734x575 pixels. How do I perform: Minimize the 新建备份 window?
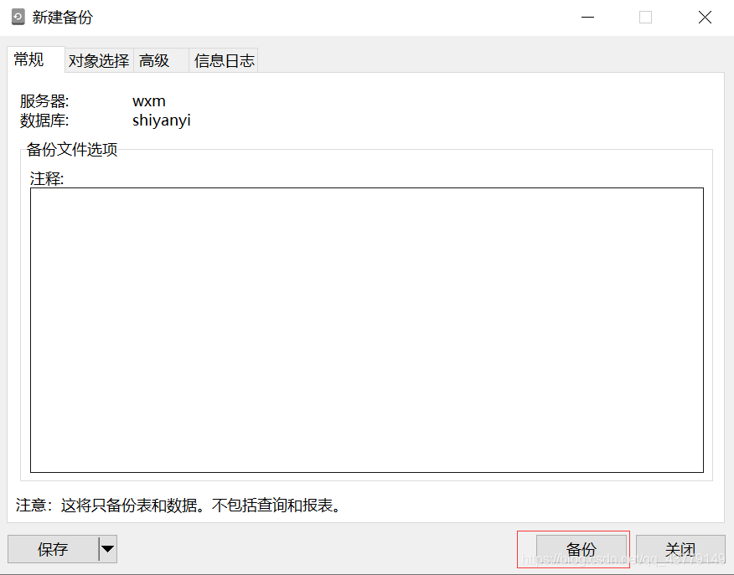coord(587,17)
